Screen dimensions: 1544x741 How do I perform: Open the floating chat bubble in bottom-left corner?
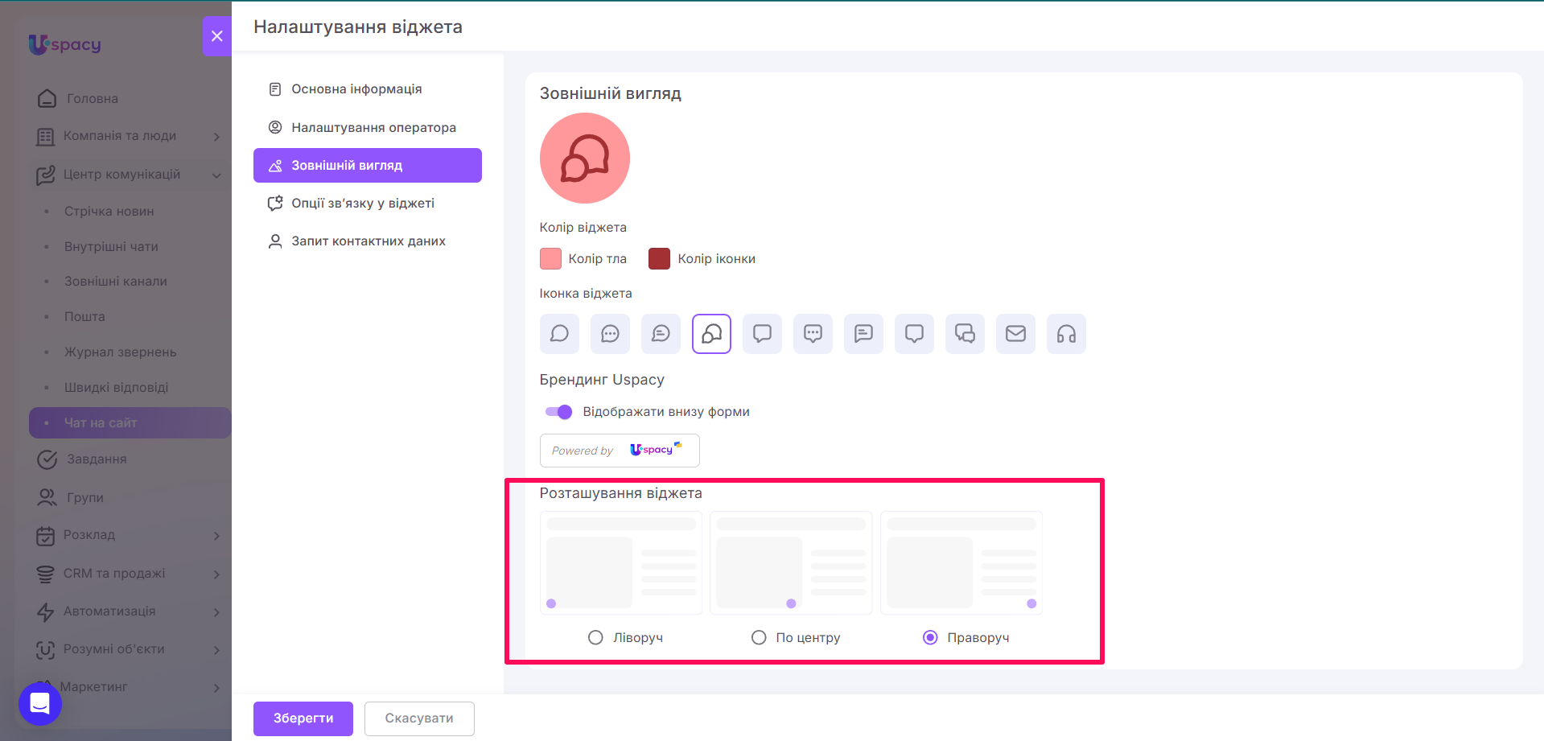click(x=40, y=703)
